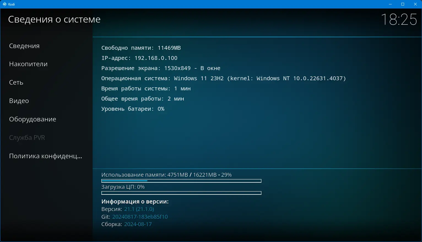This screenshot has height=242, width=422.
Task: Click the Загрузка ЦП: 0% label
Action: pos(123,187)
